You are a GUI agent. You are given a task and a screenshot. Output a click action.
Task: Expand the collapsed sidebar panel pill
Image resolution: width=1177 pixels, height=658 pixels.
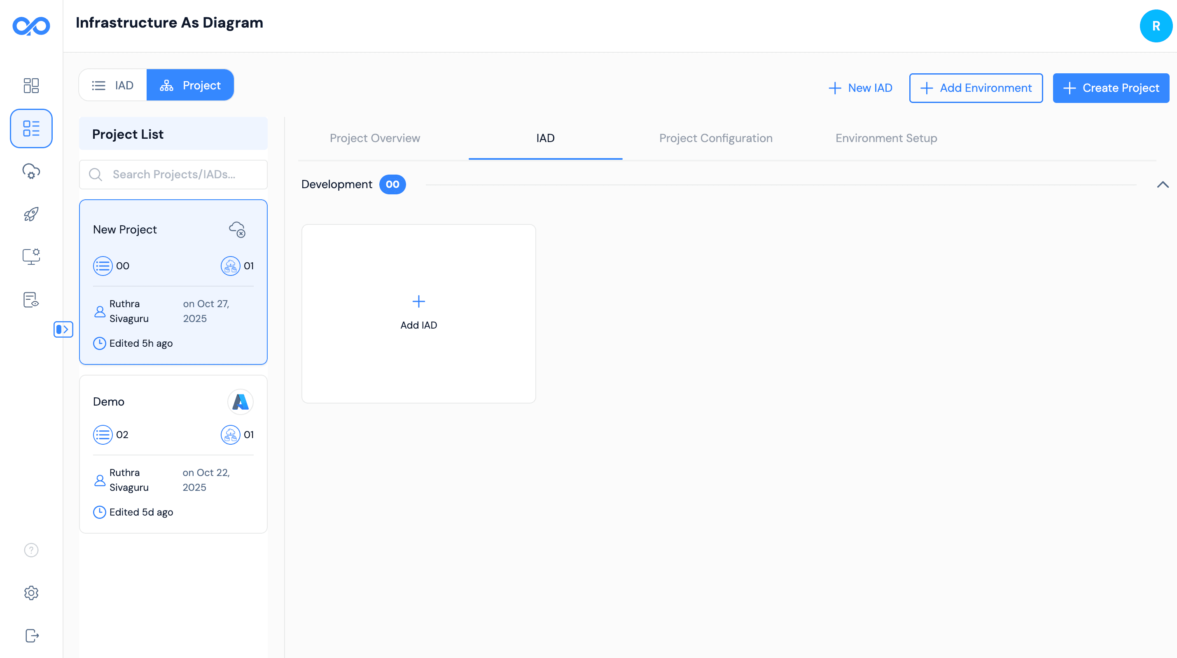[63, 329]
